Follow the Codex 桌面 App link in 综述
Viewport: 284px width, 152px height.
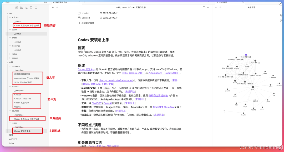87,69
